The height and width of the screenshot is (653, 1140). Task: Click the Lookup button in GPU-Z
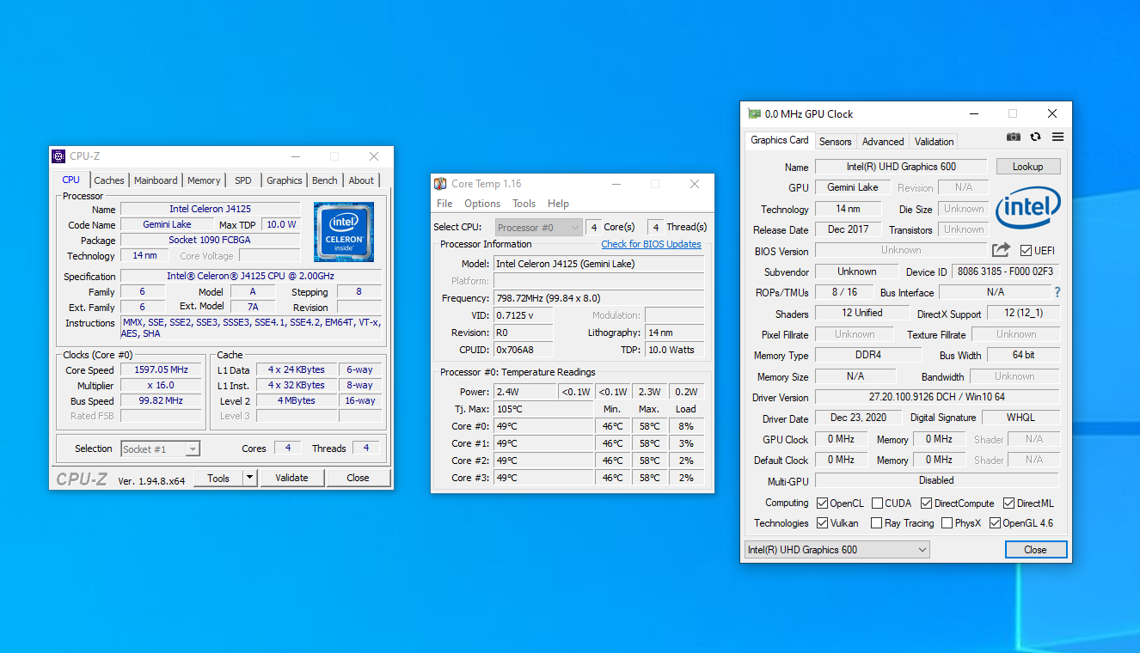coord(1028,167)
